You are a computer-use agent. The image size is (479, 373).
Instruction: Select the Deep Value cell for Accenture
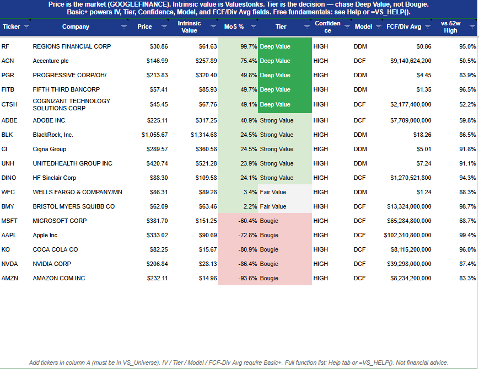pyautogui.click(x=285, y=61)
